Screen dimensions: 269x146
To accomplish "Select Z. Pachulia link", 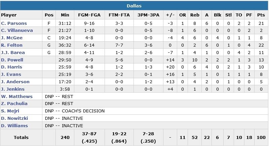I will 14,104.
